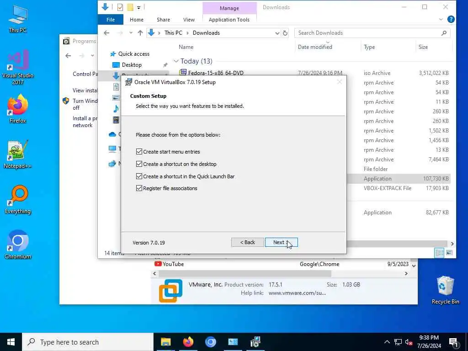Sort by Name column header

pyautogui.click(x=186, y=47)
